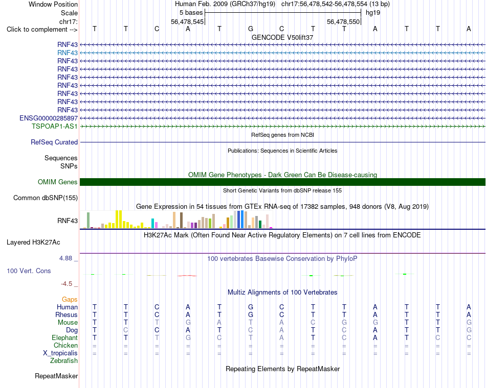Click the Scale track label
The width and height of the screenshot is (486, 388).
[x=69, y=13]
